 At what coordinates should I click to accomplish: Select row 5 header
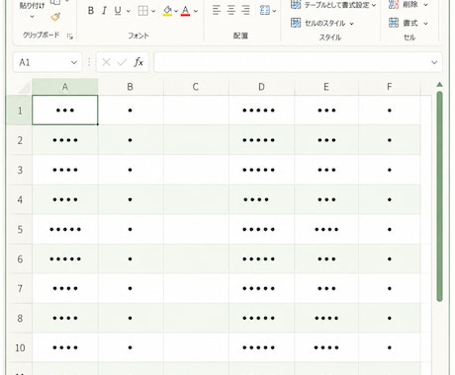pos(20,229)
